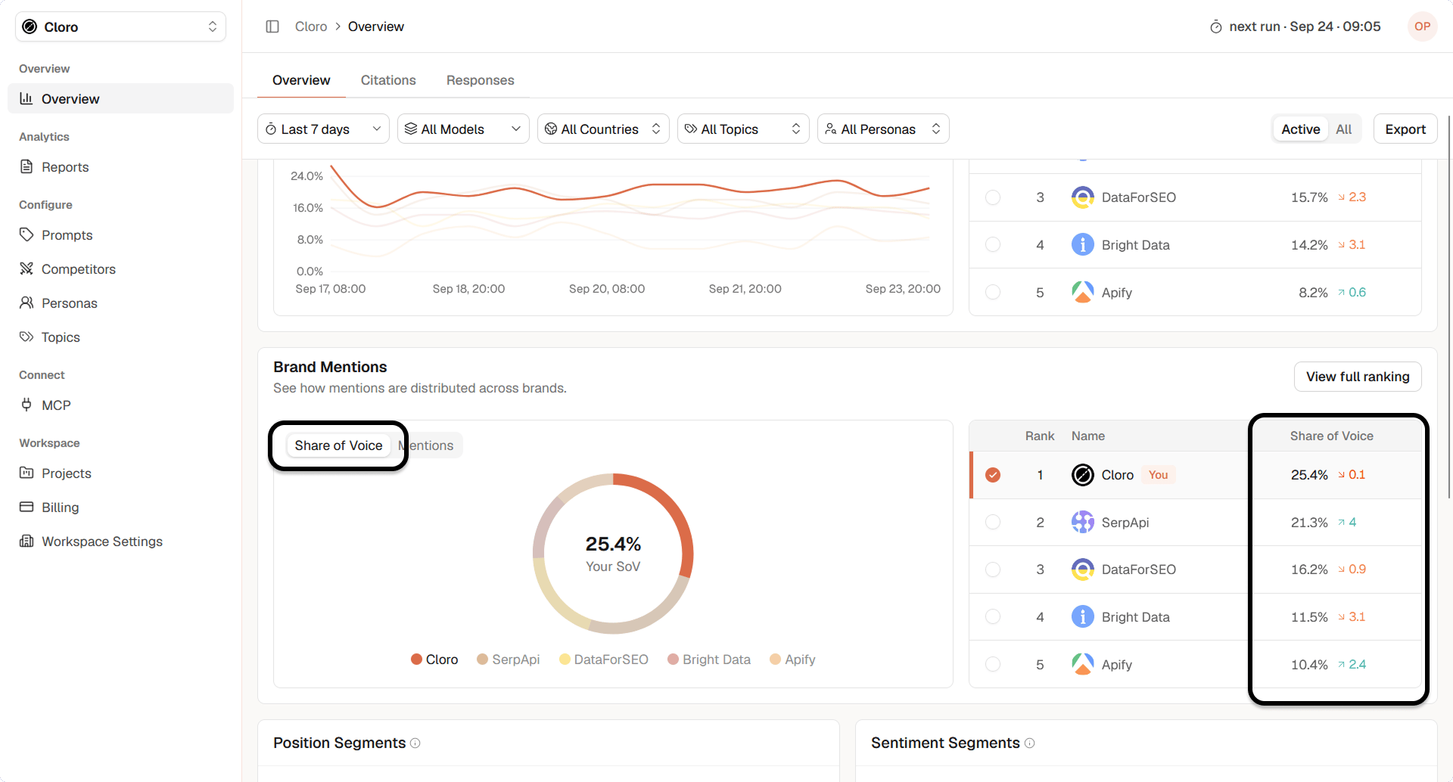Click View full ranking button

point(1358,377)
